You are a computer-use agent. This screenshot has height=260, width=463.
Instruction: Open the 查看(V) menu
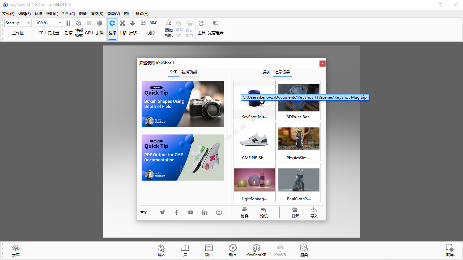click(x=114, y=13)
